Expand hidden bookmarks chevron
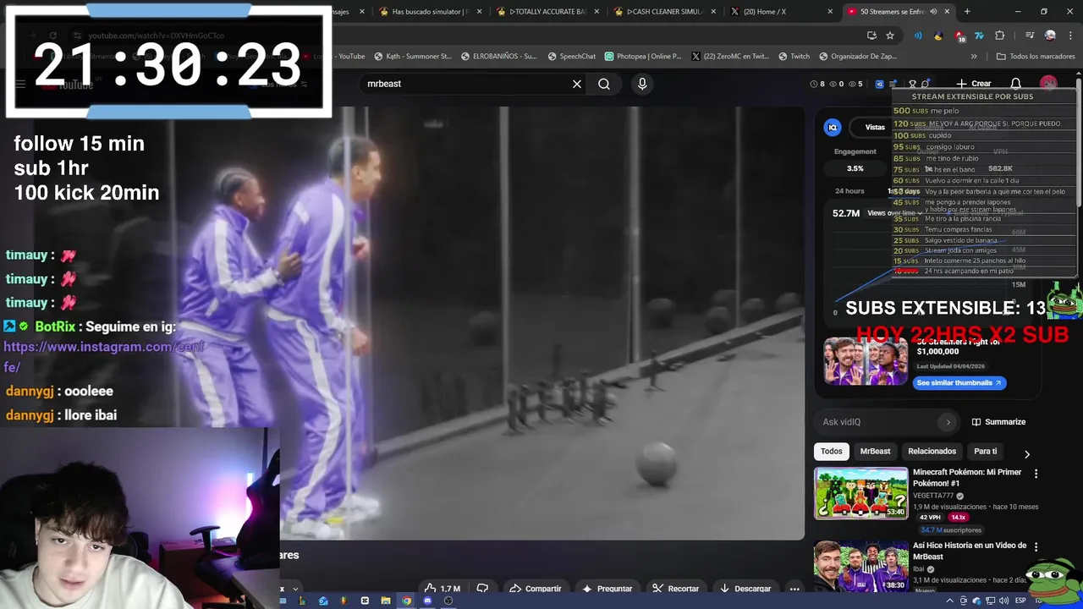 (974, 57)
